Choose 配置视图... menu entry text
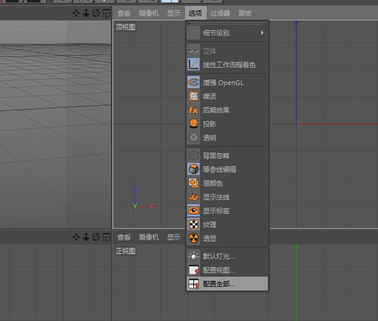 click(x=219, y=270)
